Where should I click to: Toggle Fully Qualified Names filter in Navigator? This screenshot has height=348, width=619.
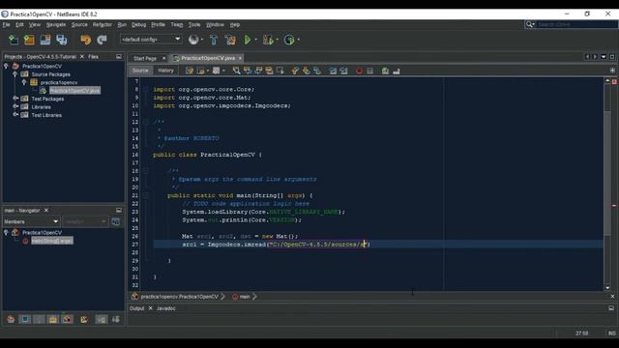(x=84, y=319)
